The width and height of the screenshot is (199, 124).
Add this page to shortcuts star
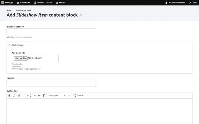click(x=81, y=15)
